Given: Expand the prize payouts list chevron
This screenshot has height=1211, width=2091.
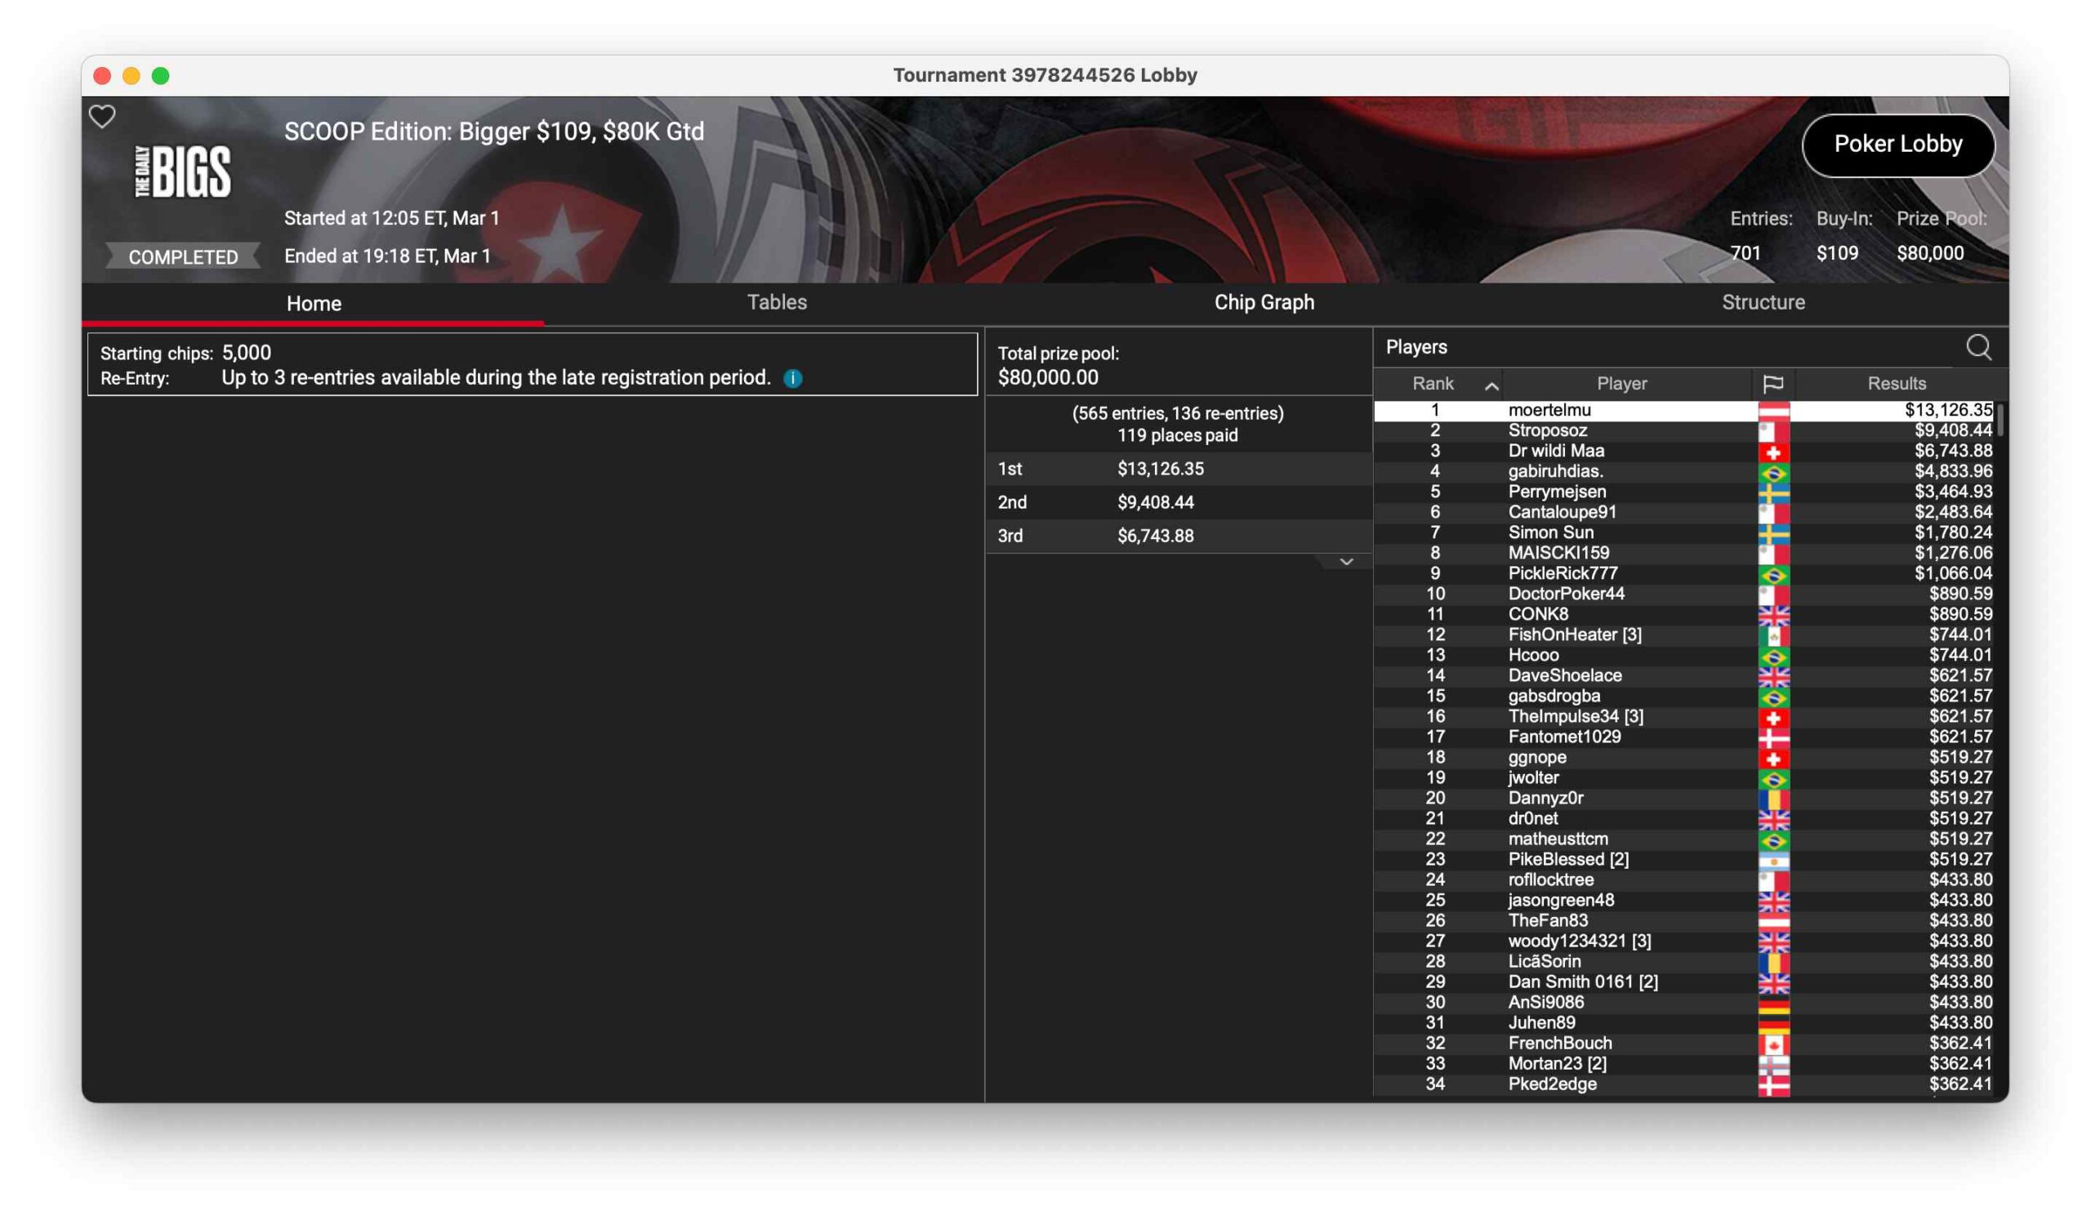Looking at the screenshot, I should click(x=1346, y=562).
